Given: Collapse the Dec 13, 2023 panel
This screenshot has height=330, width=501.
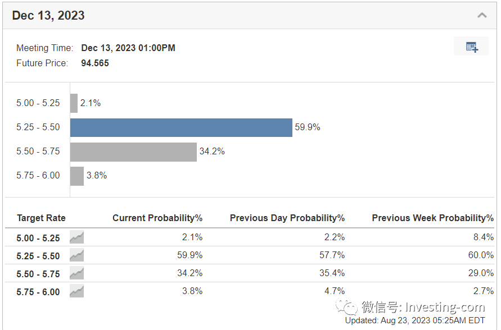Looking at the screenshot, I should point(482,15).
